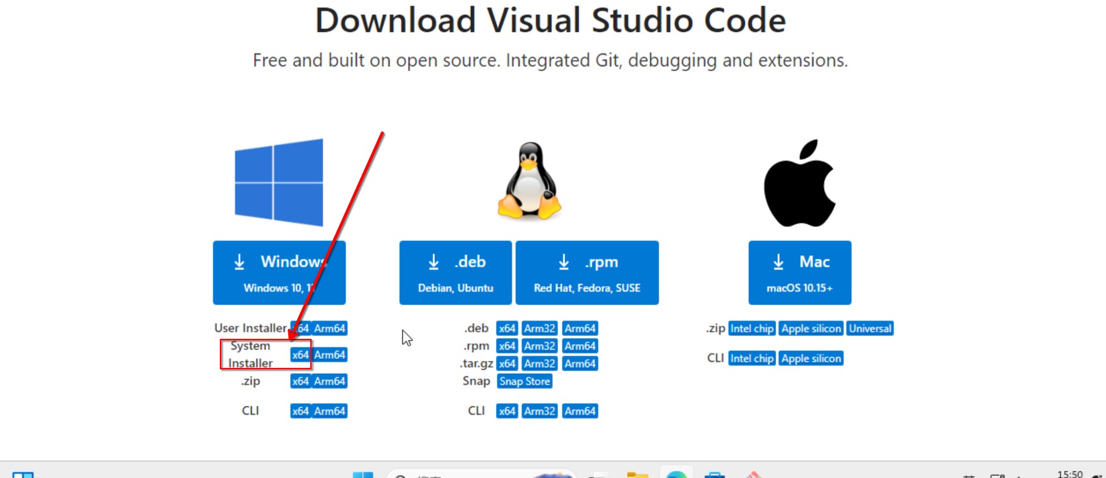Viewport: 1106px width, 478px height.
Task: Select User Installer Arm64 for Windows
Action: click(x=330, y=328)
